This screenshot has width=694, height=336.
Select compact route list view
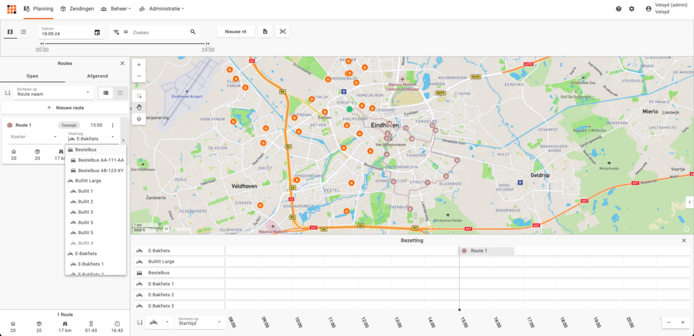120,92
